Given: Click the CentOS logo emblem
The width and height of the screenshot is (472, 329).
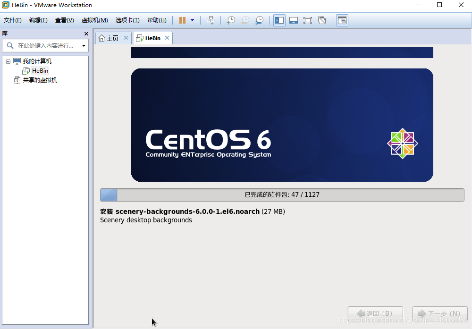Looking at the screenshot, I should 403,143.
